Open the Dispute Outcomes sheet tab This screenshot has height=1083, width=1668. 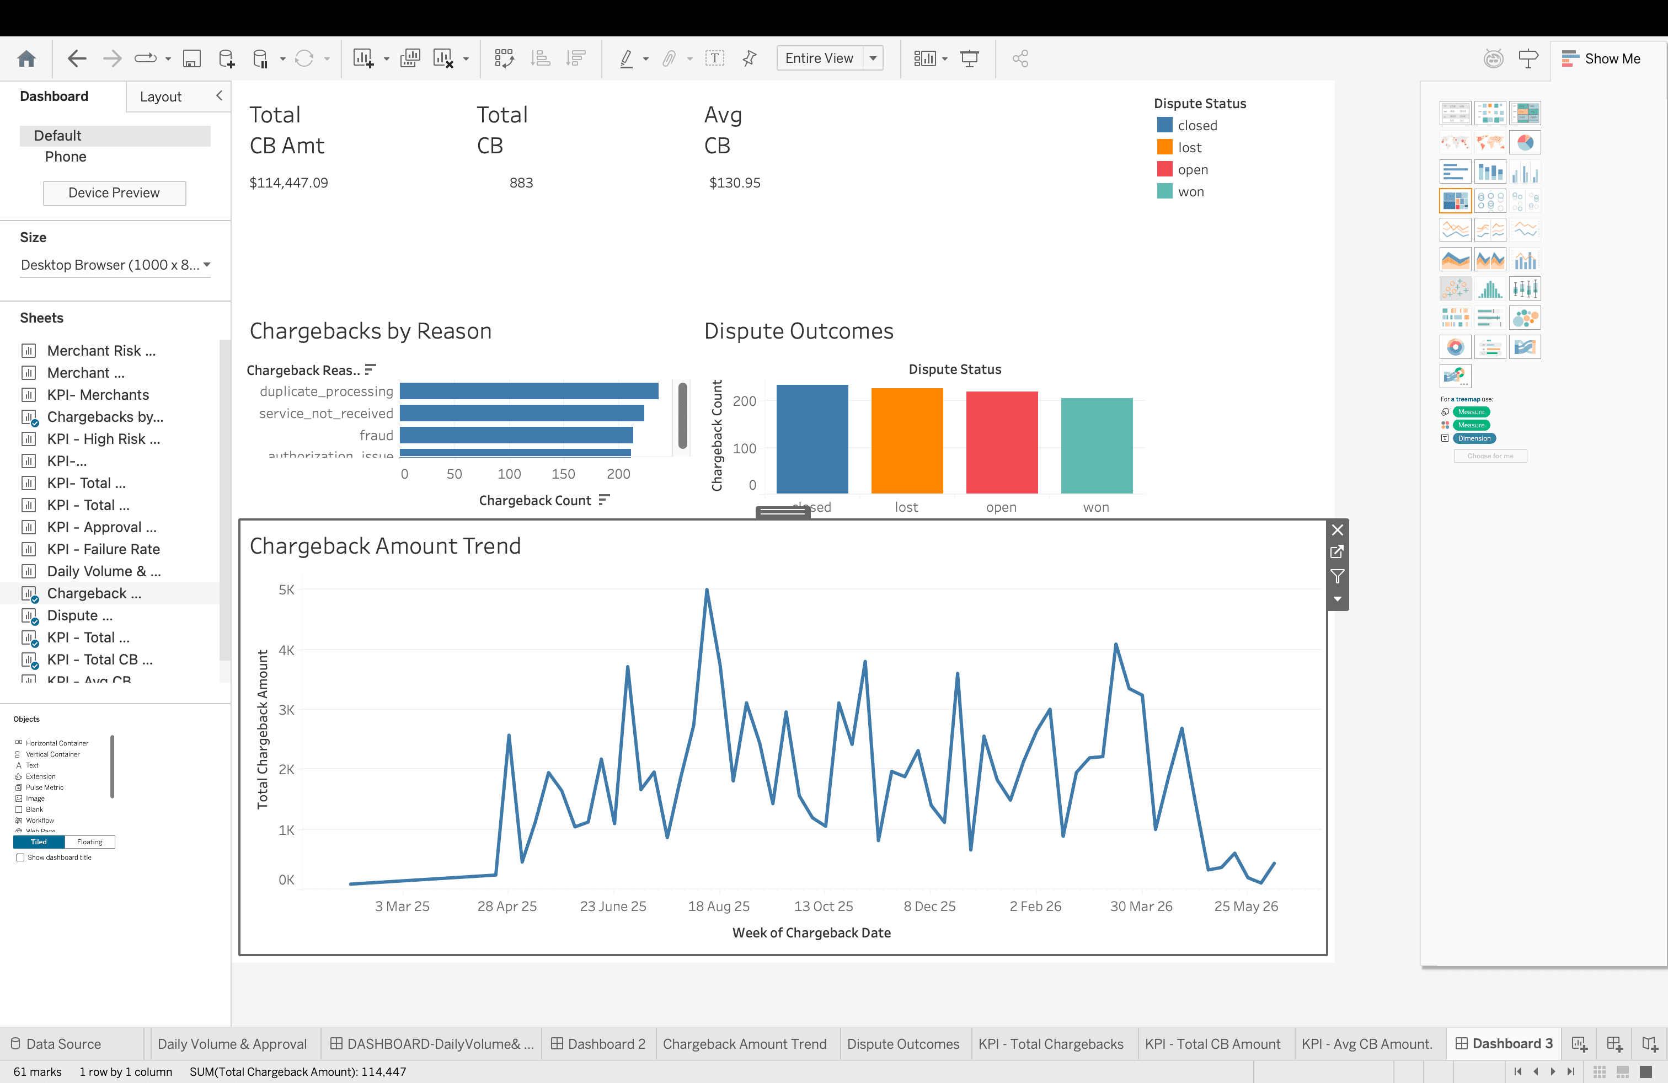coord(903,1044)
